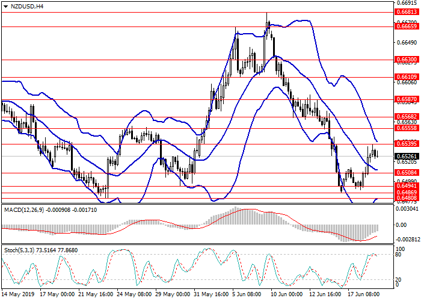Select the 0.64869 red price level label
Screen dimensions: 421x301
(x=407, y=193)
